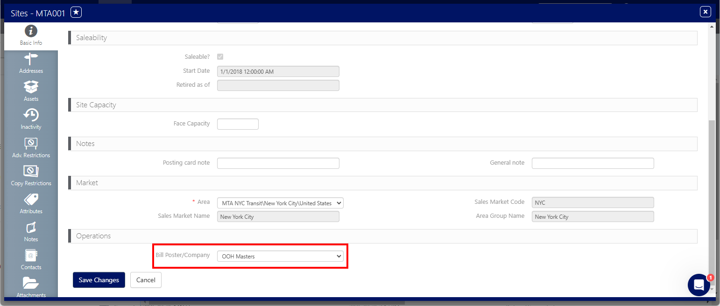Open the Attachments section

pyautogui.click(x=31, y=287)
